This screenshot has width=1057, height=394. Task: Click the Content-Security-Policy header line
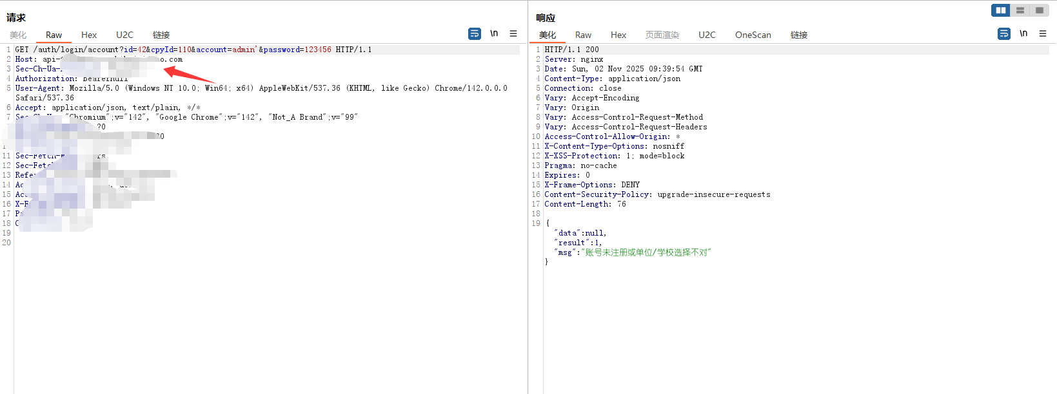tap(658, 194)
